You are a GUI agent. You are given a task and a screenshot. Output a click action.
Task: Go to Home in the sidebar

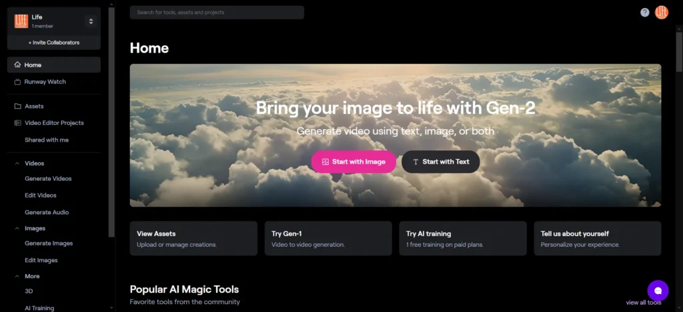[54, 65]
